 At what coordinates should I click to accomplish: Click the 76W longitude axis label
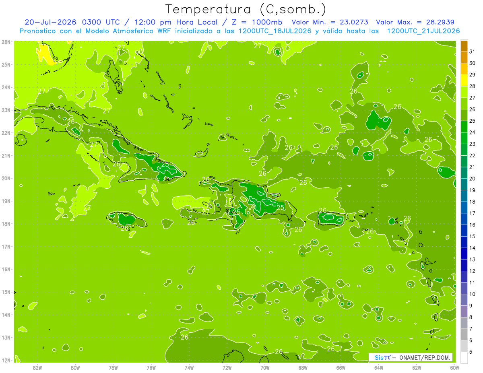point(151,367)
